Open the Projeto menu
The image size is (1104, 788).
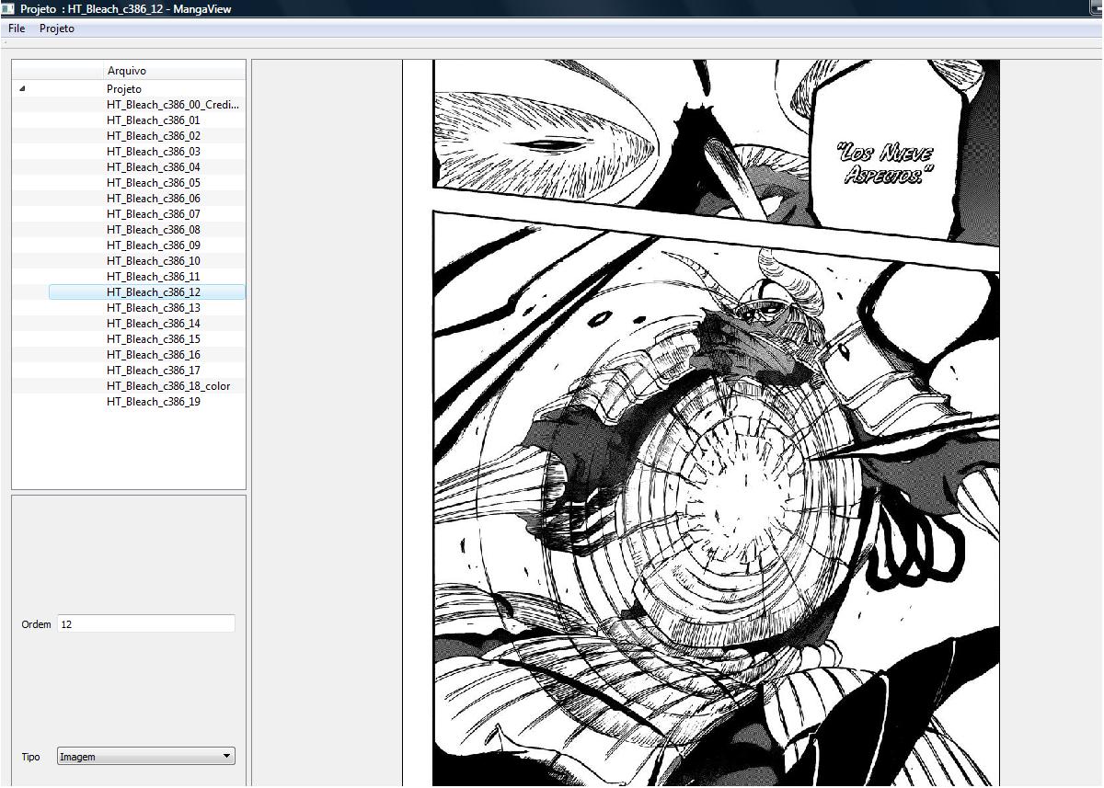(57, 29)
